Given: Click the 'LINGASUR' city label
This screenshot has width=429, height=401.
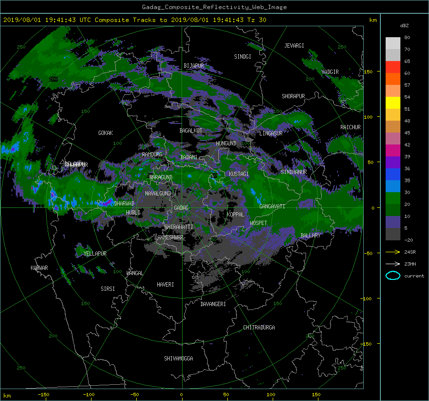Looking at the screenshot, I should [x=271, y=134].
